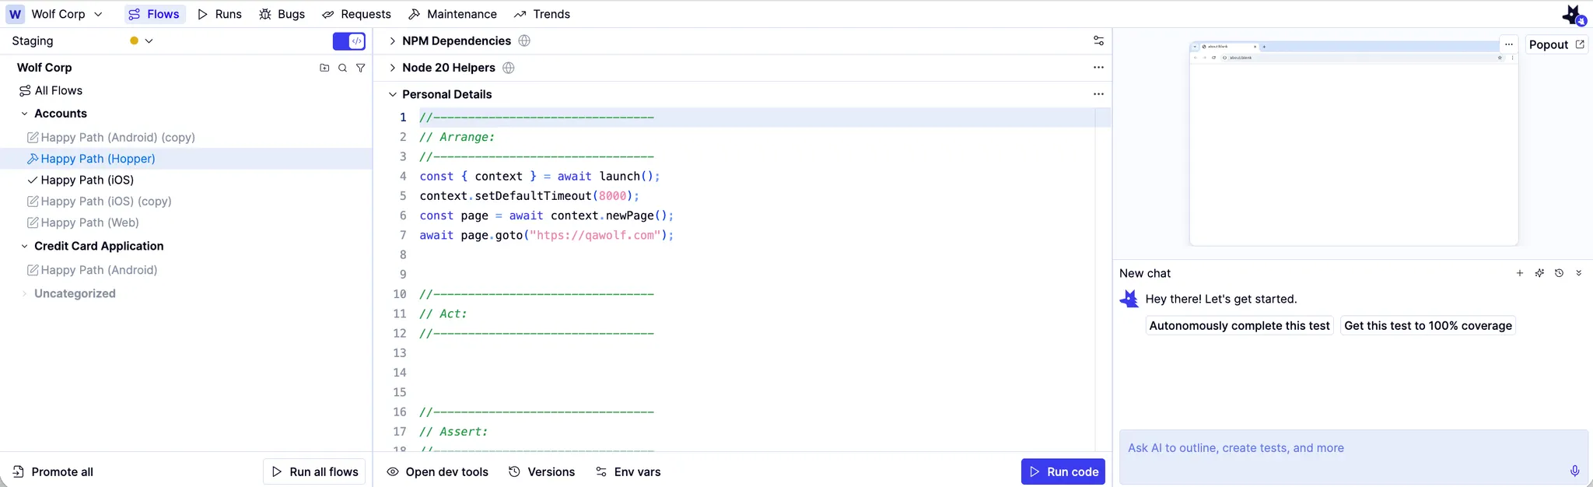Click Autonomously complete this test suggestion

(x=1239, y=326)
